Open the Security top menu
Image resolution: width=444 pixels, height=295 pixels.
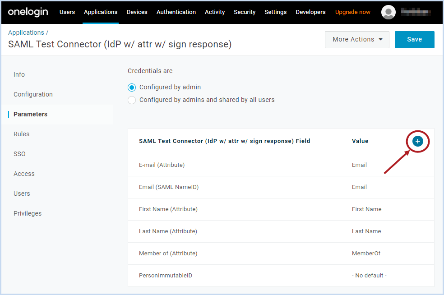pos(245,12)
